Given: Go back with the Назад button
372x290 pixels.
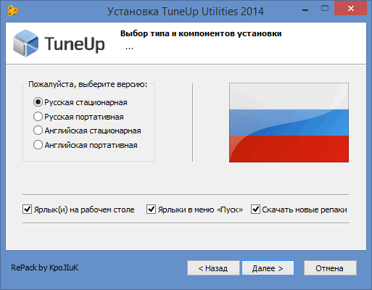Looking at the screenshot, I should [213, 268].
